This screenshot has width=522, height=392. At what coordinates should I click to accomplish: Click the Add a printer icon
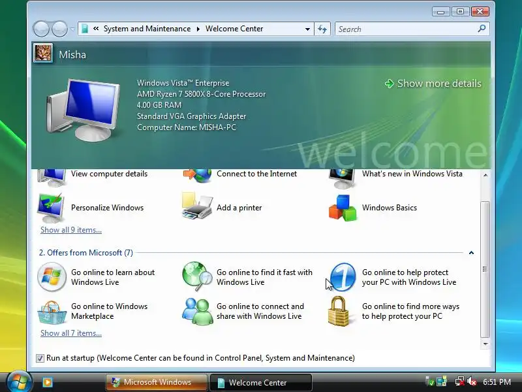[x=197, y=206]
